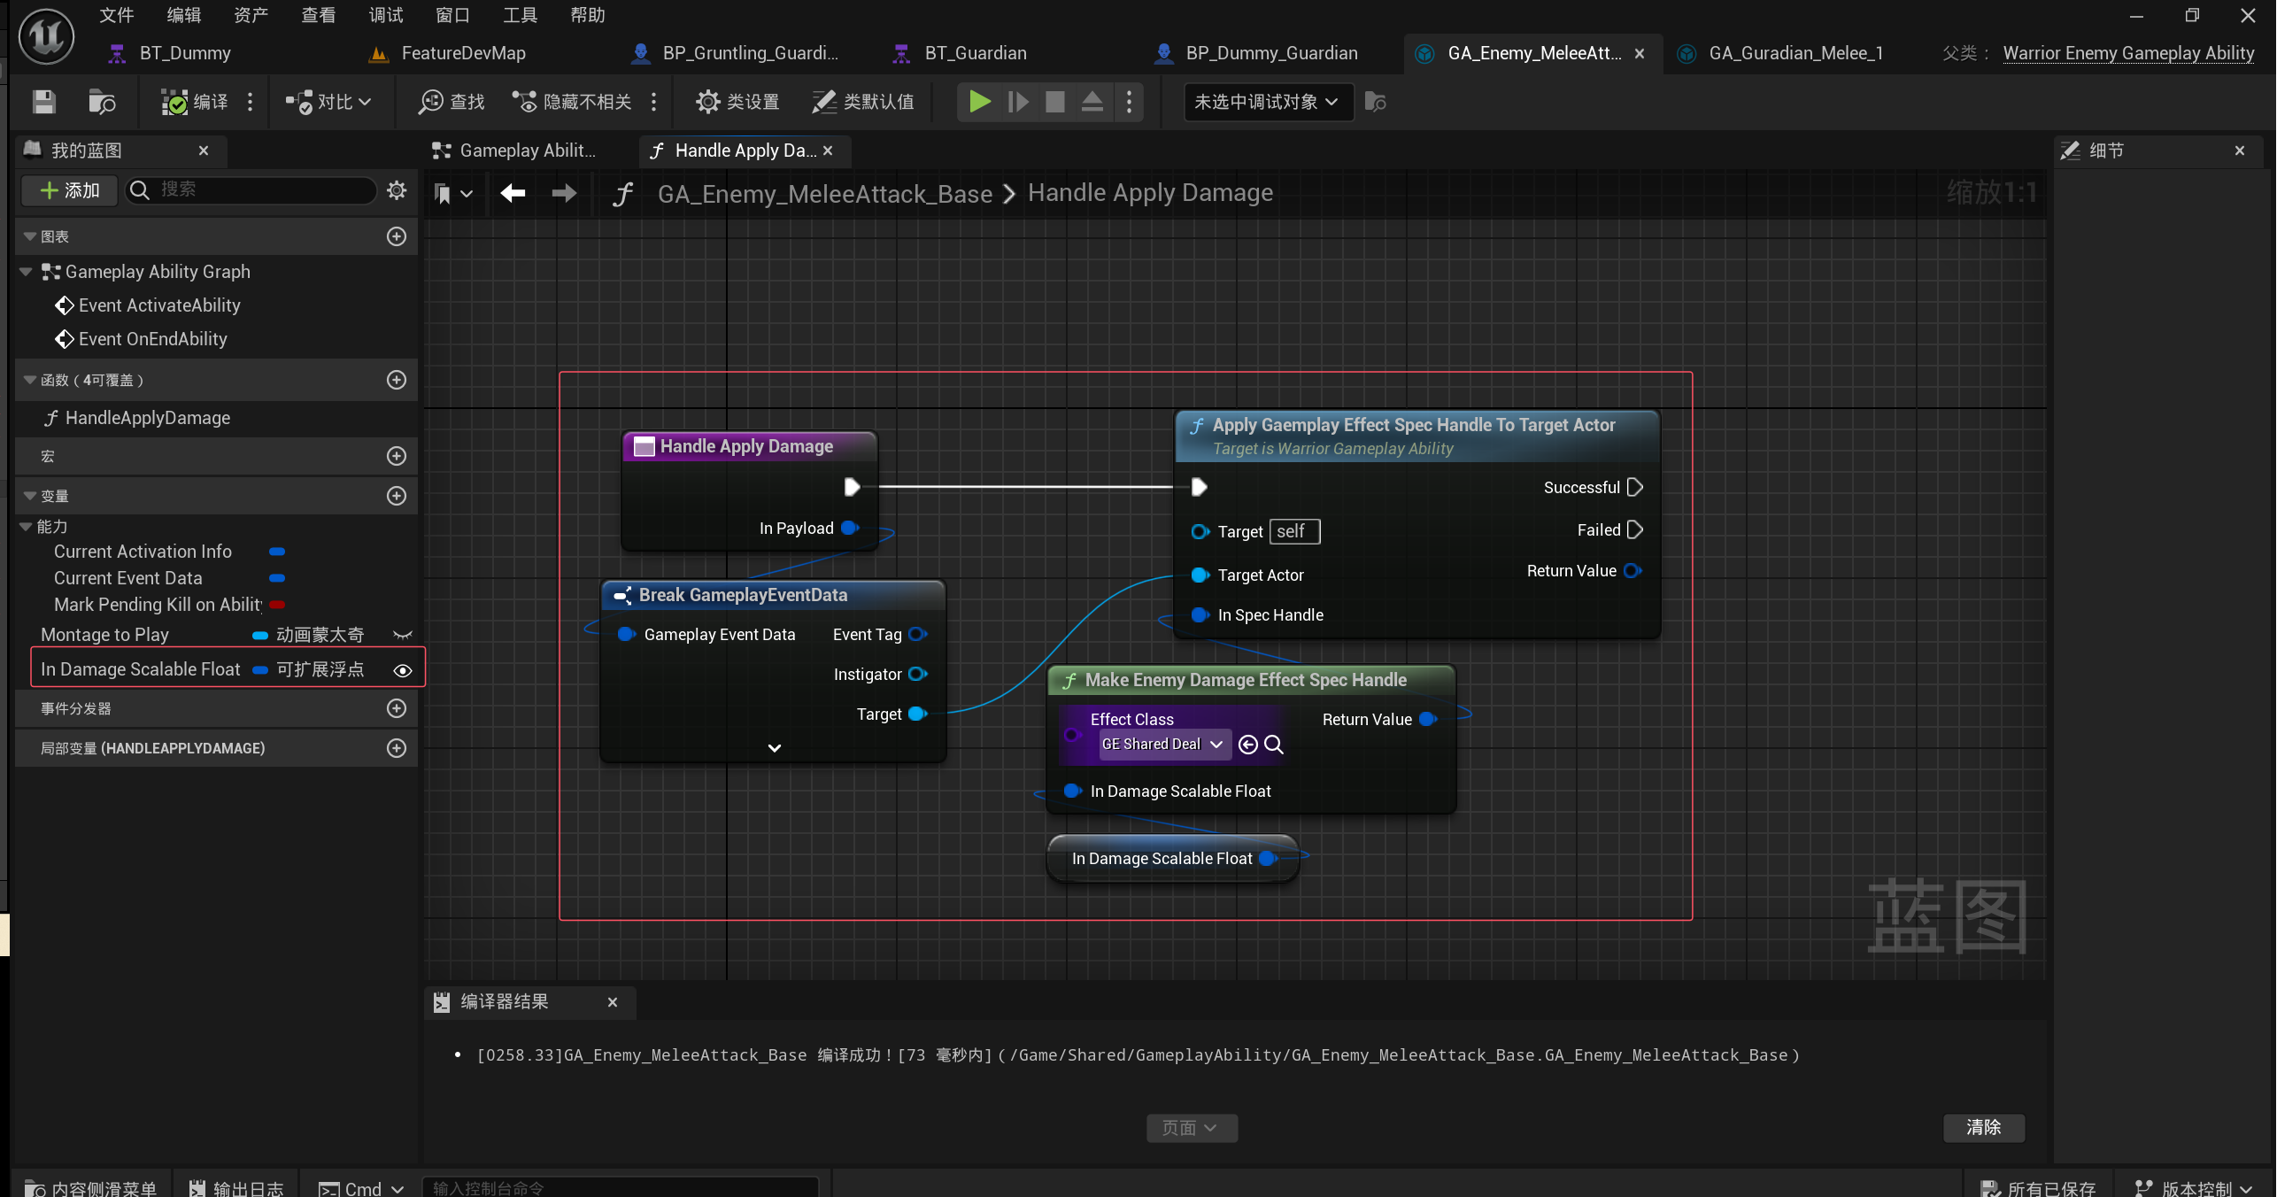Click the 清除 (Clear) button
The image size is (2277, 1197).
tap(1983, 1127)
